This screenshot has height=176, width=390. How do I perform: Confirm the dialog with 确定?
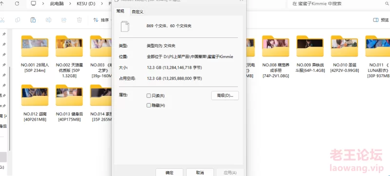pos(169,173)
